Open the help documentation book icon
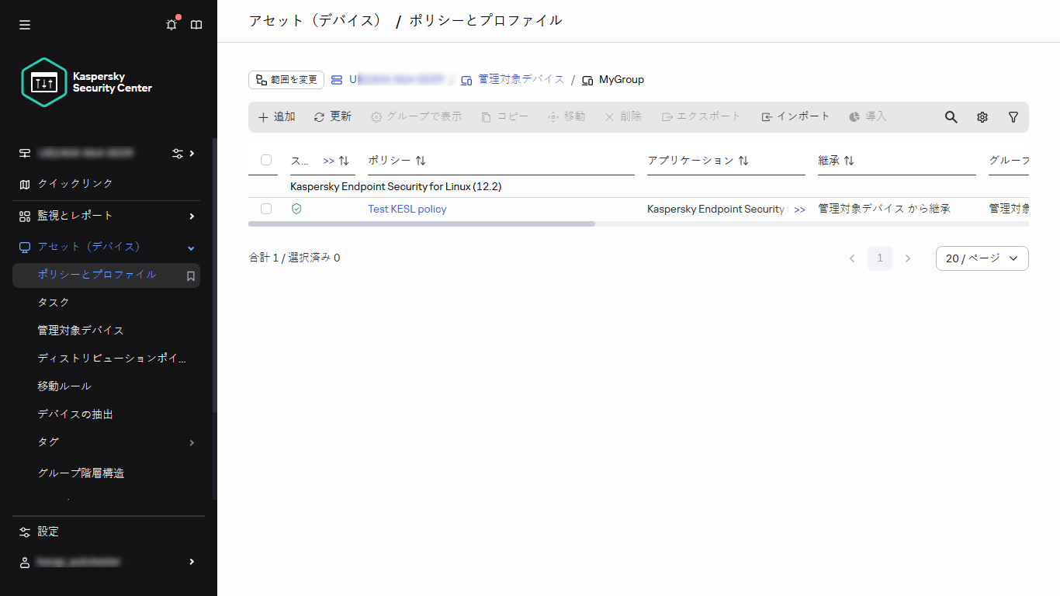This screenshot has width=1060, height=596. click(196, 24)
